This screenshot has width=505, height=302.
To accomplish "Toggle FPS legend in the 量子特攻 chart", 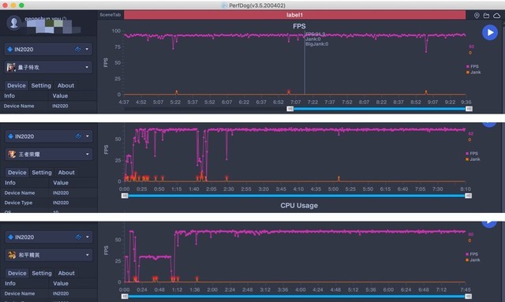I will 473,66.
